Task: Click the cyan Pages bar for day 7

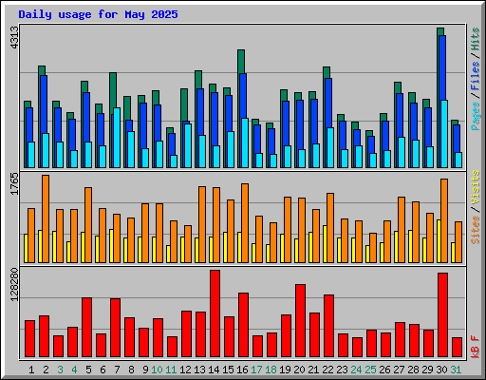Action: click(x=117, y=138)
